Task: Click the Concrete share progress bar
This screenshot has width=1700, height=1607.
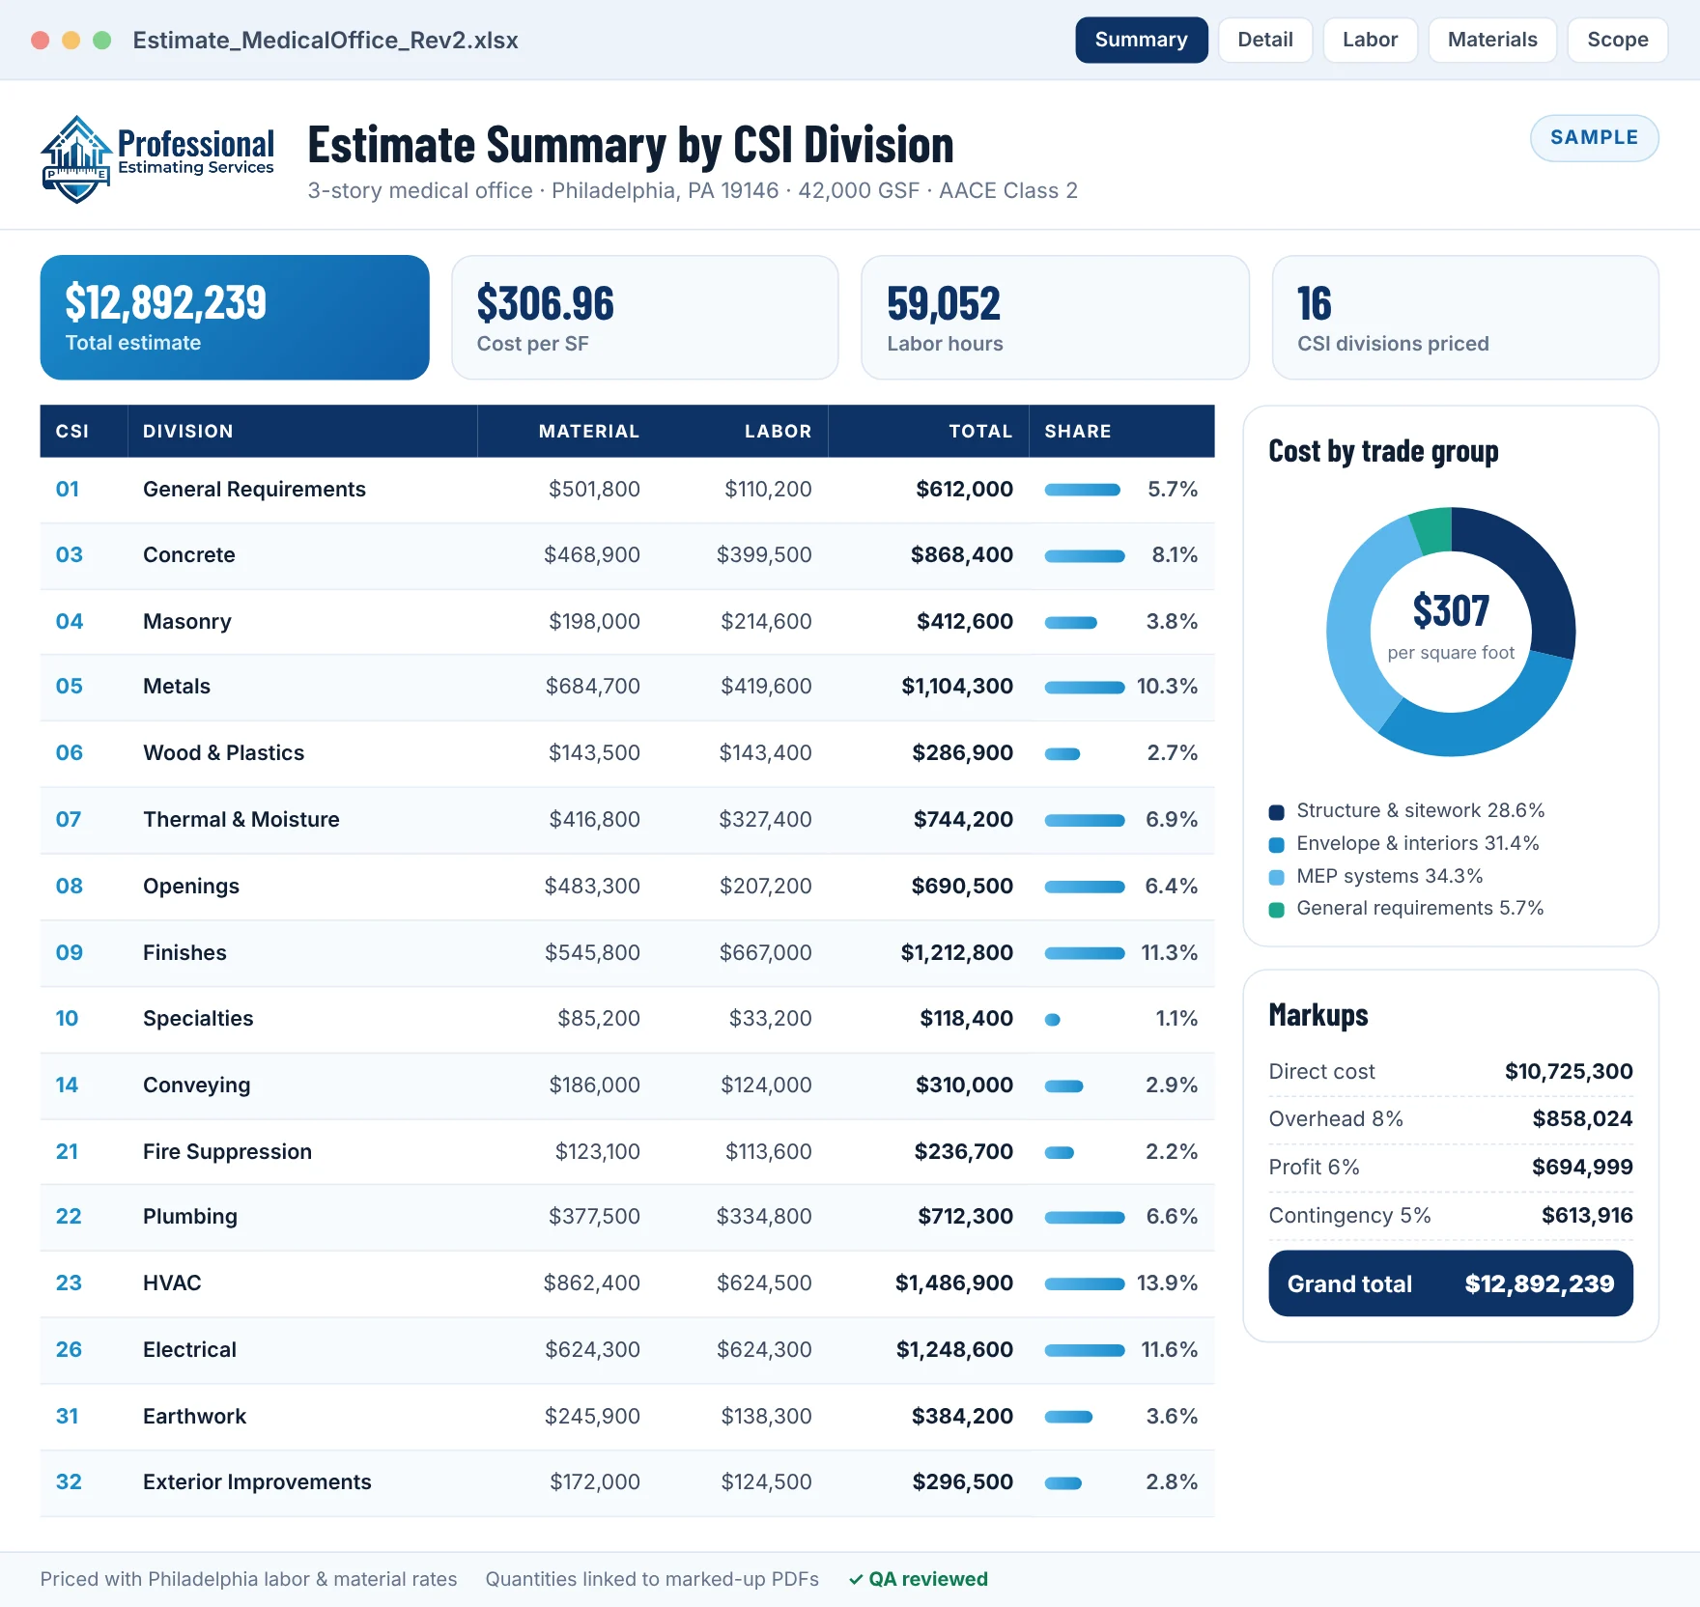Action: (x=1085, y=556)
